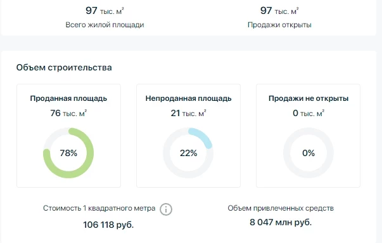
Task: Click the 0 тыс. м² value
Action: tap(308, 113)
